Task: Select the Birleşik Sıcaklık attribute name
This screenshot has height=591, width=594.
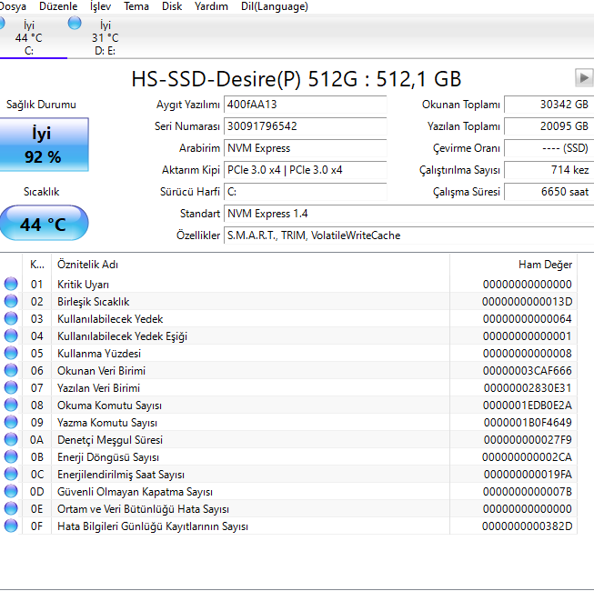Action: point(93,302)
